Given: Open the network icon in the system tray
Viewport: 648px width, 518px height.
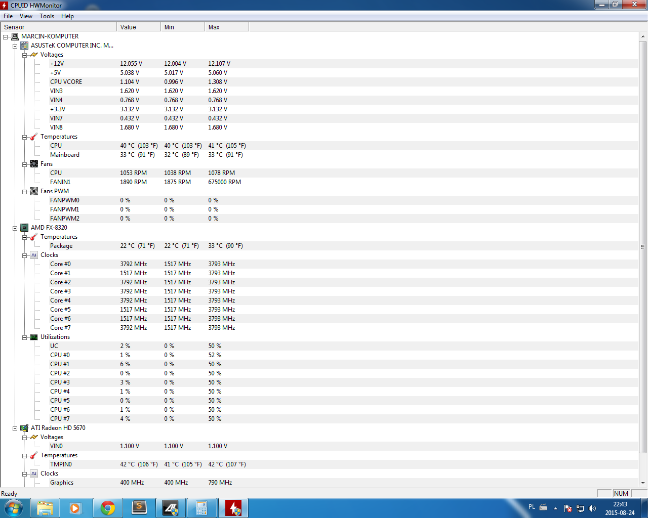Looking at the screenshot, I should (x=580, y=508).
